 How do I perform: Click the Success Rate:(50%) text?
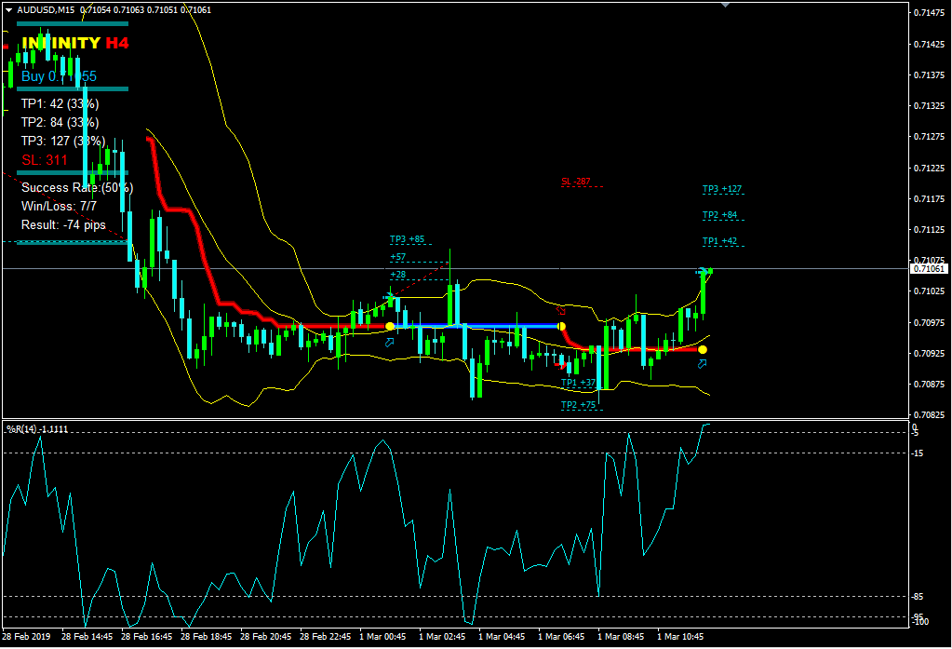tap(77, 188)
